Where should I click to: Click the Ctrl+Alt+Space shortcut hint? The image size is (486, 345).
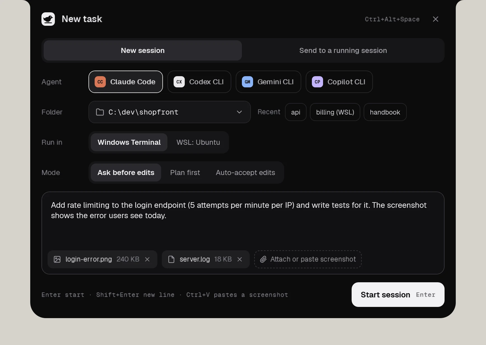[392, 19]
